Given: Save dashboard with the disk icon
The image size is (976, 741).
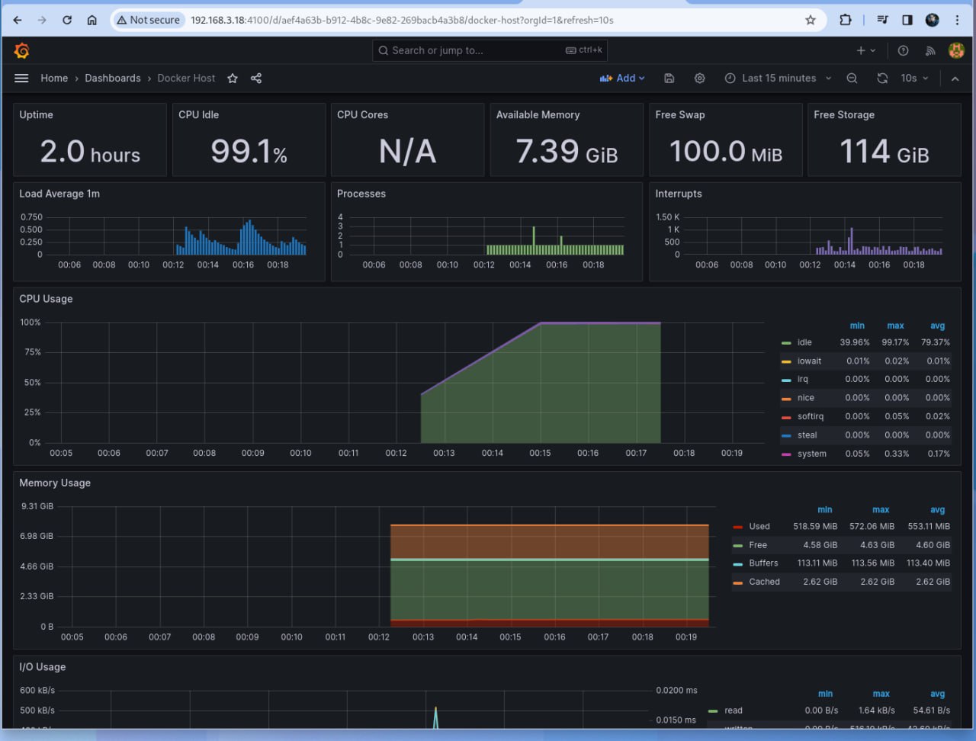Looking at the screenshot, I should click(669, 78).
